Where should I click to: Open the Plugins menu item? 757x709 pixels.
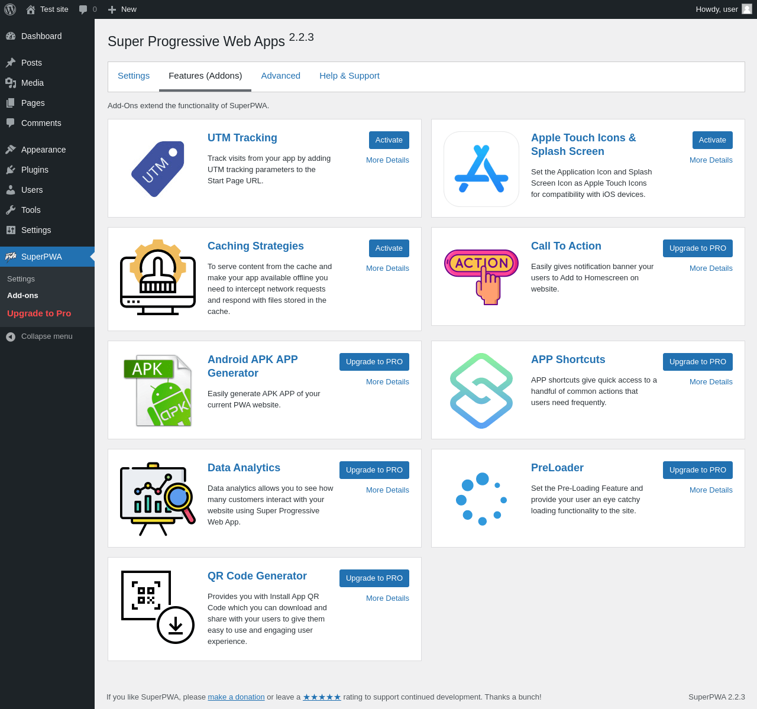(x=47, y=170)
